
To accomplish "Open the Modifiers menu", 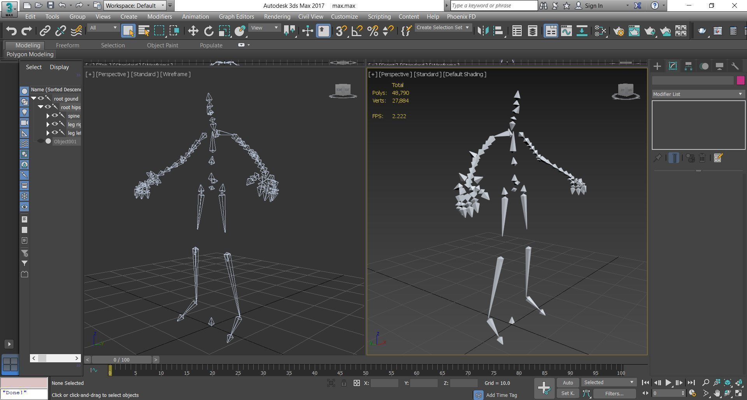I will pos(160,17).
